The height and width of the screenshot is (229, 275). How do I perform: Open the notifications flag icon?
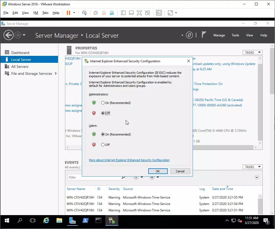(204, 35)
